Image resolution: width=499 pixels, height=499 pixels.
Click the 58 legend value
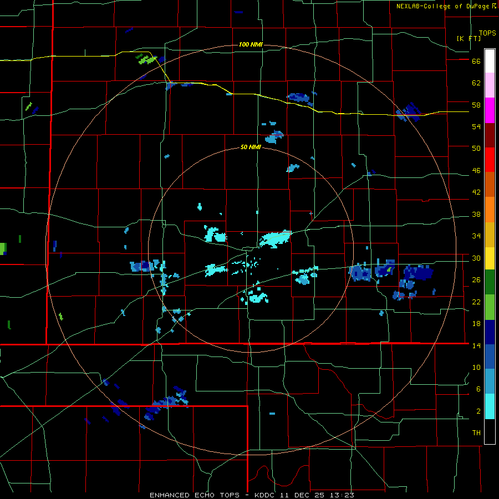pyautogui.click(x=476, y=105)
